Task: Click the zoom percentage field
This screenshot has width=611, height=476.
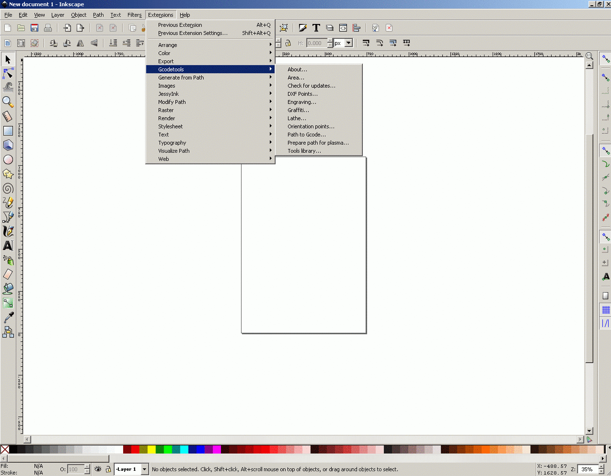Action: point(586,469)
